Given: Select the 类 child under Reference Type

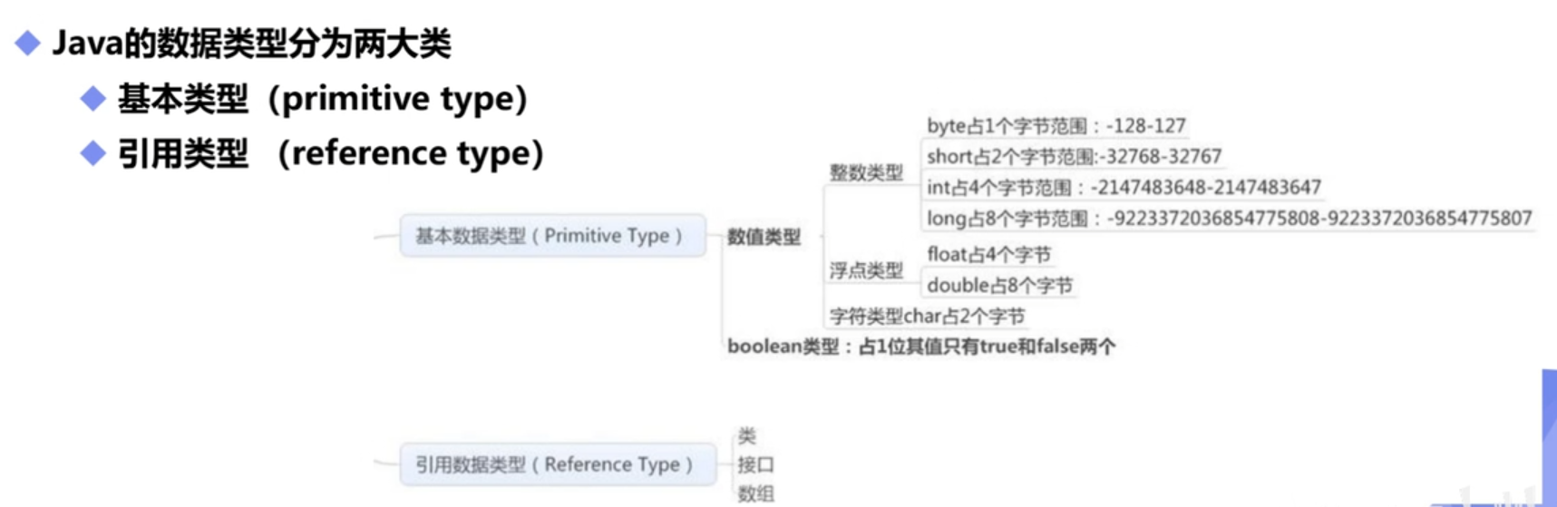Looking at the screenshot, I should (x=746, y=436).
